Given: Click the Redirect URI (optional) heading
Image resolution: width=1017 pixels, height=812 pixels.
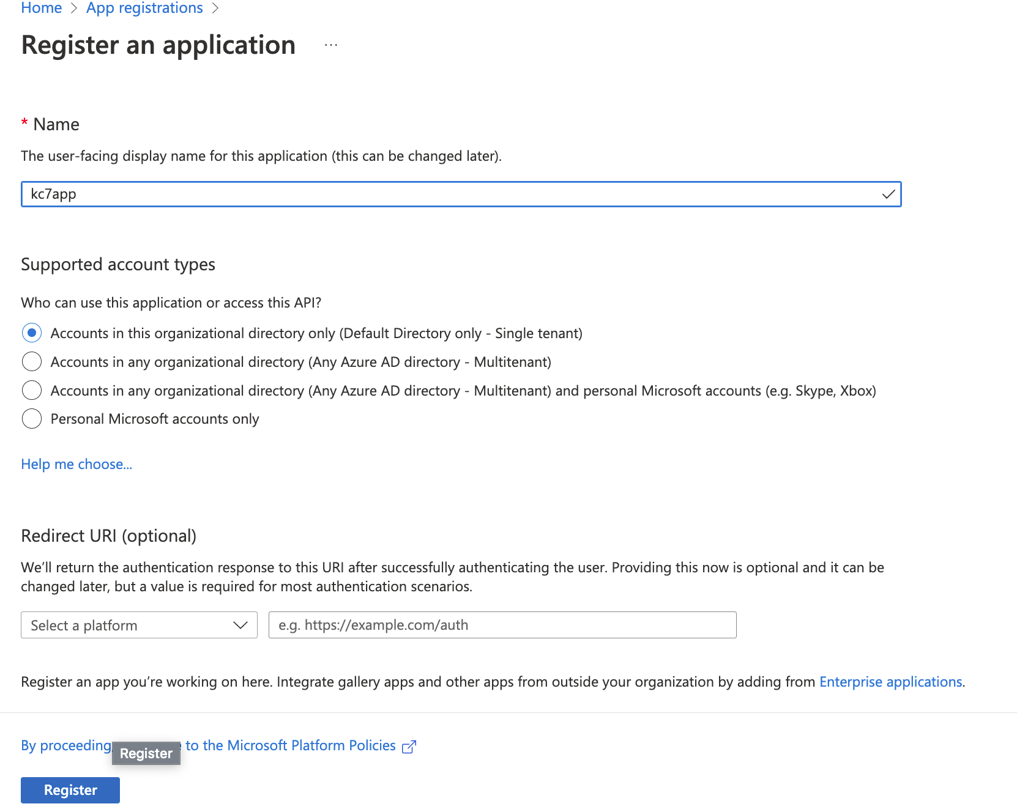Looking at the screenshot, I should (109, 536).
